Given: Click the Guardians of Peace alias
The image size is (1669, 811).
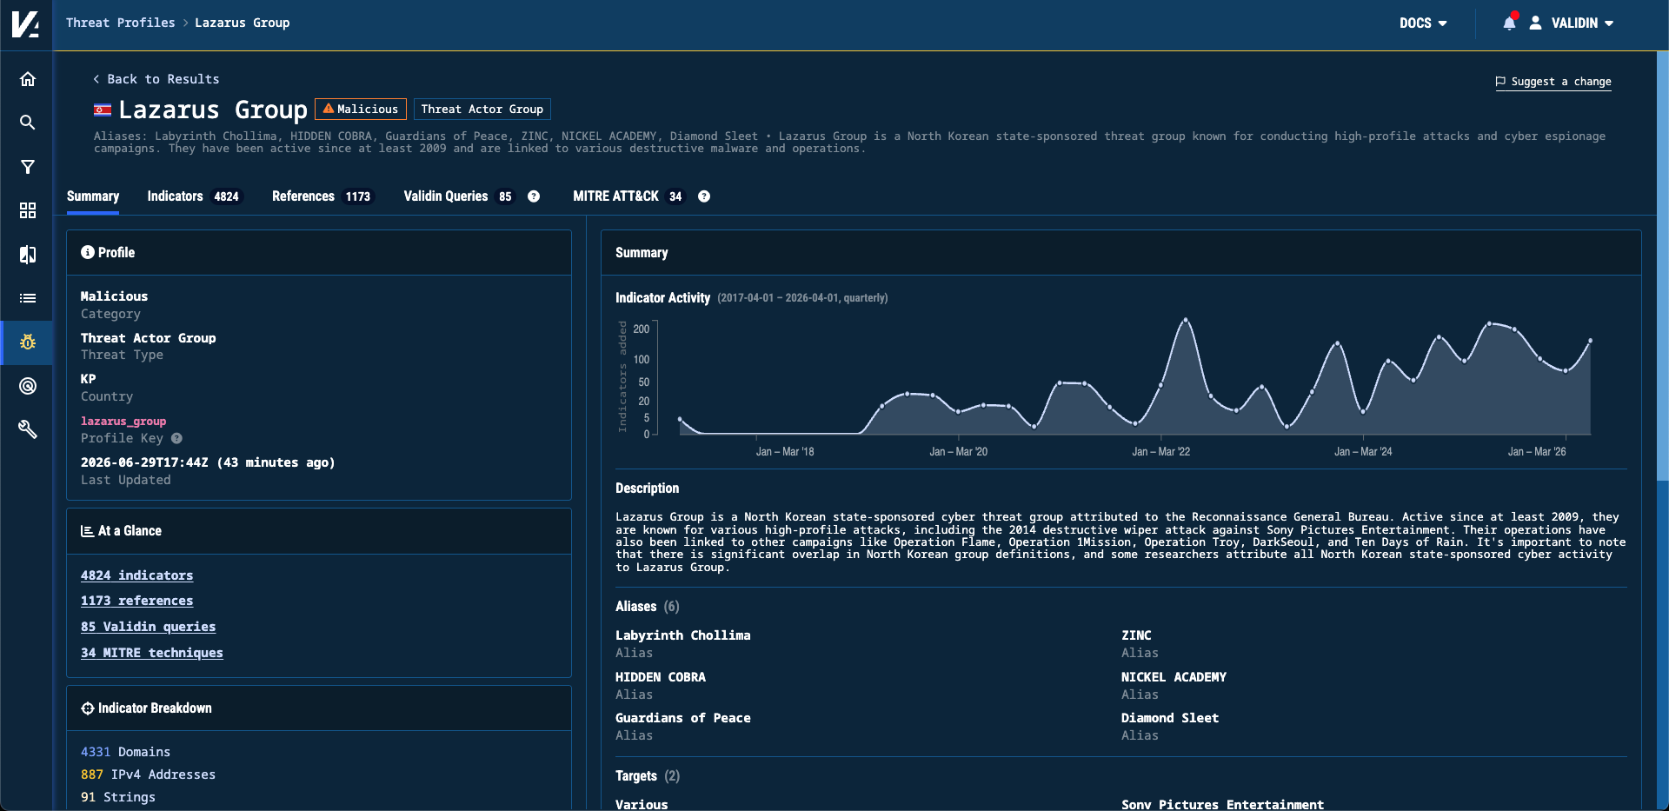Looking at the screenshot, I should 683,718.
